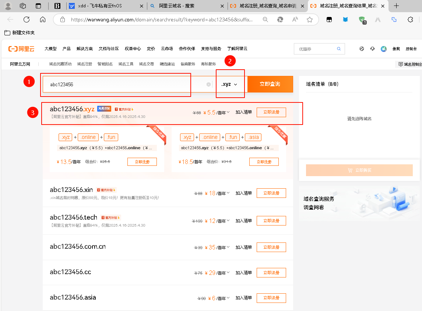422x311 pixels.
Task: Open the 解决方案 menu
Action: pyautogui.click(x=84, y=49)
